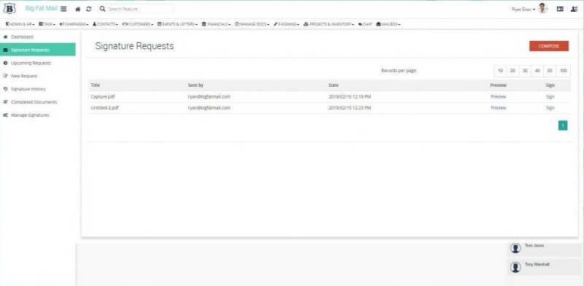
Task: Click the search magnifier icon
Action: (x=103, y=9)
